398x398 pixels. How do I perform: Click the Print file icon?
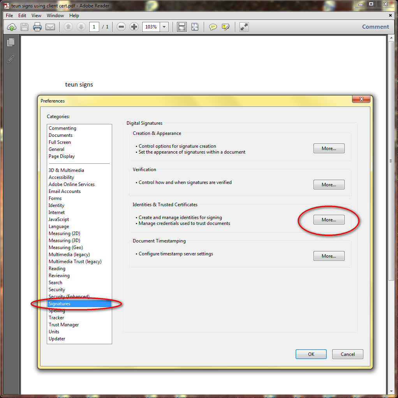pos(37,27)
